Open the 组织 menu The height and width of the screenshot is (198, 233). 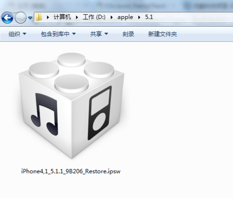(x=17, y=34)
